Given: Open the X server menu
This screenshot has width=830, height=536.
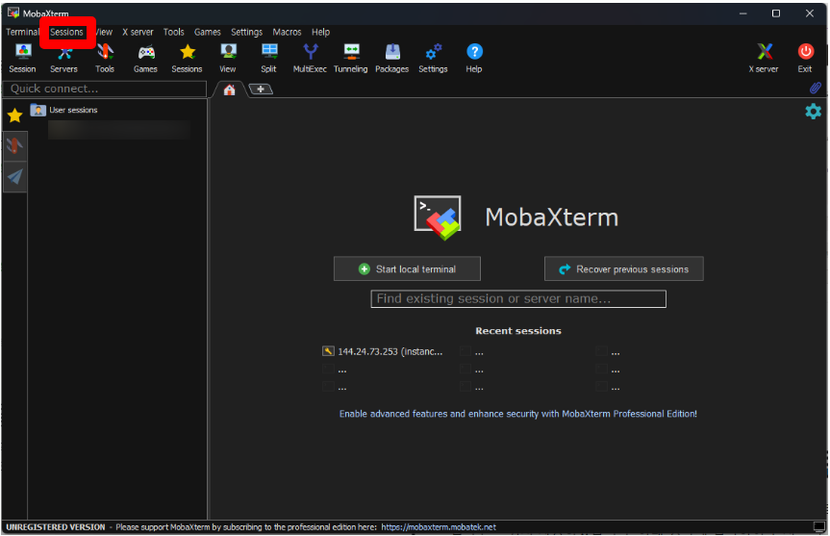Looking at the screenshot, I should coord(138,32).
